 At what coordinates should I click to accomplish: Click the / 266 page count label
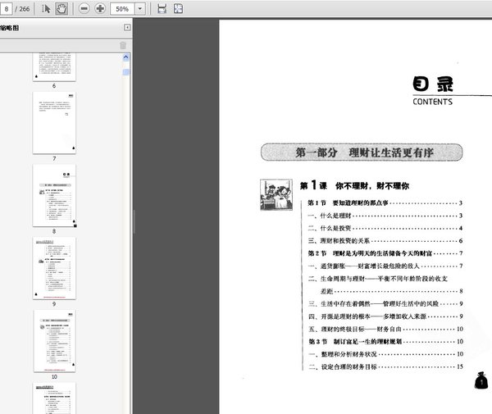(x=22, y=9)
